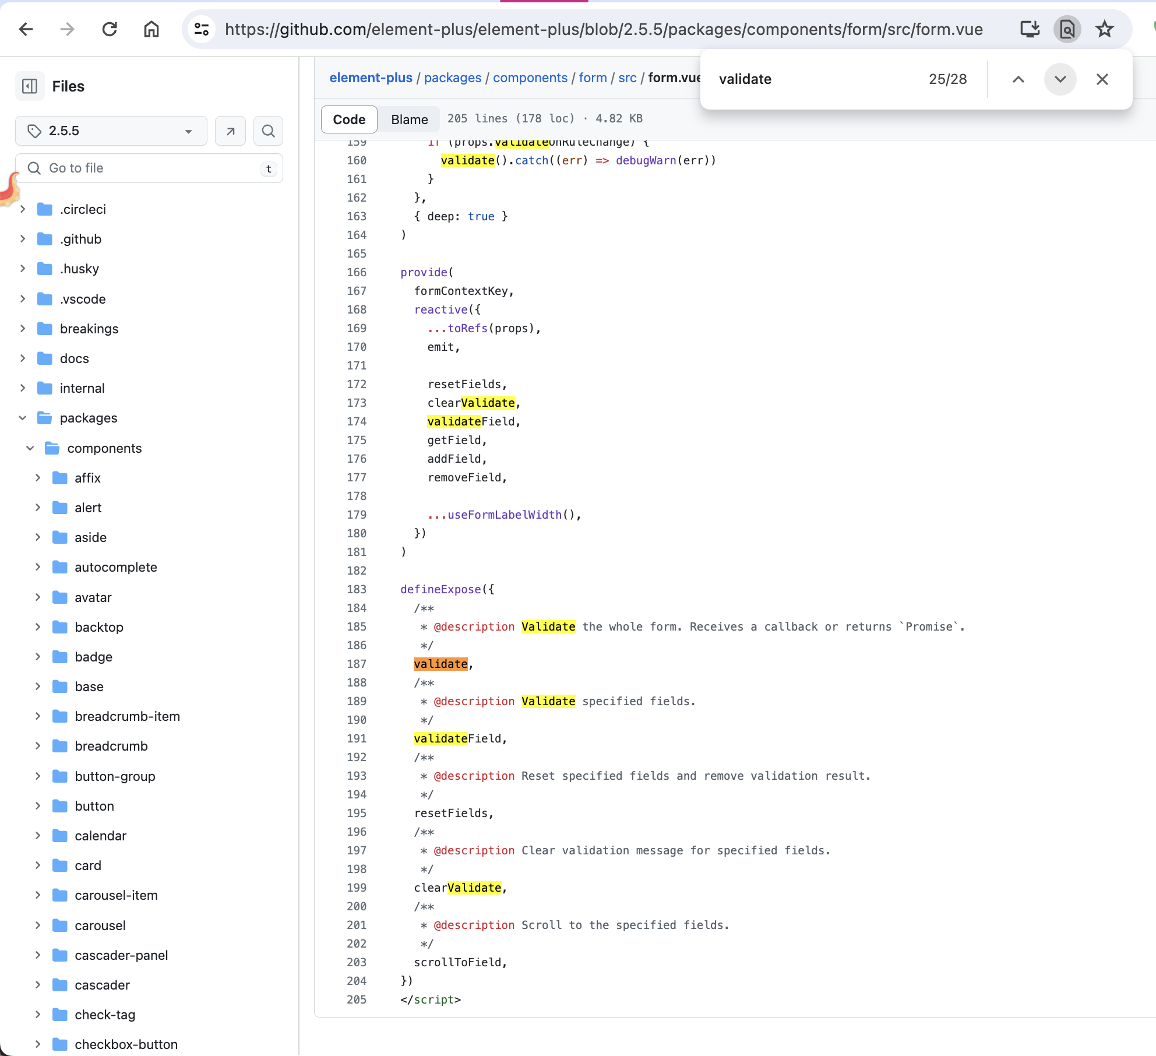Viewport: 1156px width, 1056px height.
Task: Click the Go to file input field
Action: point(150,168)
